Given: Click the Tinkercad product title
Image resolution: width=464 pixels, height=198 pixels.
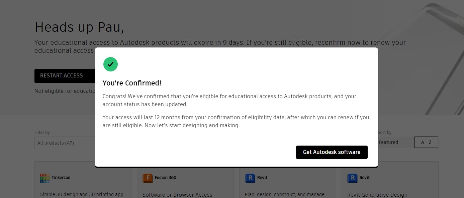Looking at the screenshot, I should tap(61, 178).
